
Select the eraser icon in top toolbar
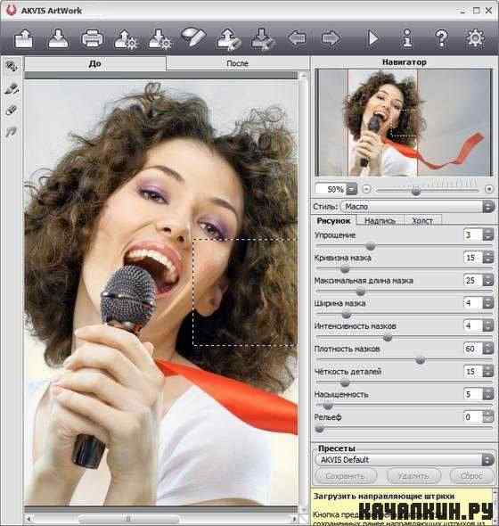click(193, 37)
